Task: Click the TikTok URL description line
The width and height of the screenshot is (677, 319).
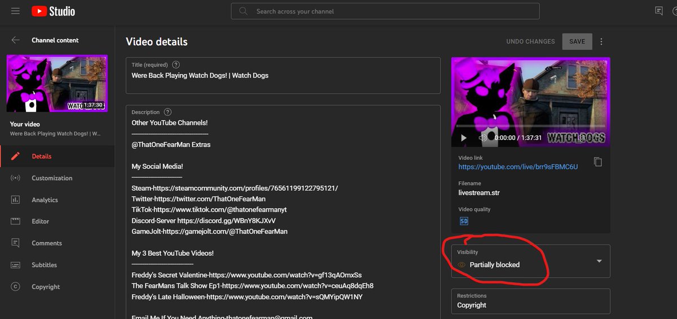Action: (209, 209)
